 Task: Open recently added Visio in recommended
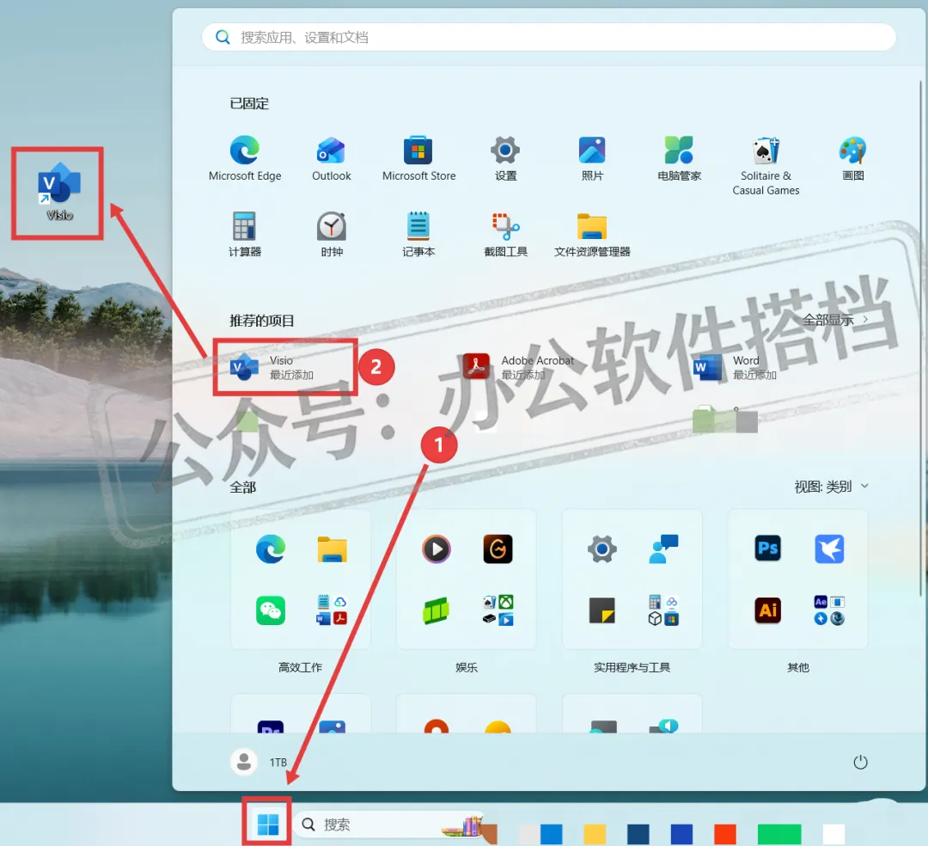click(x=284, y=367)
